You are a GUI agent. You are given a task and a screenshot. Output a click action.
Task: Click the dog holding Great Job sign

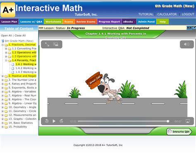[103, 87]
